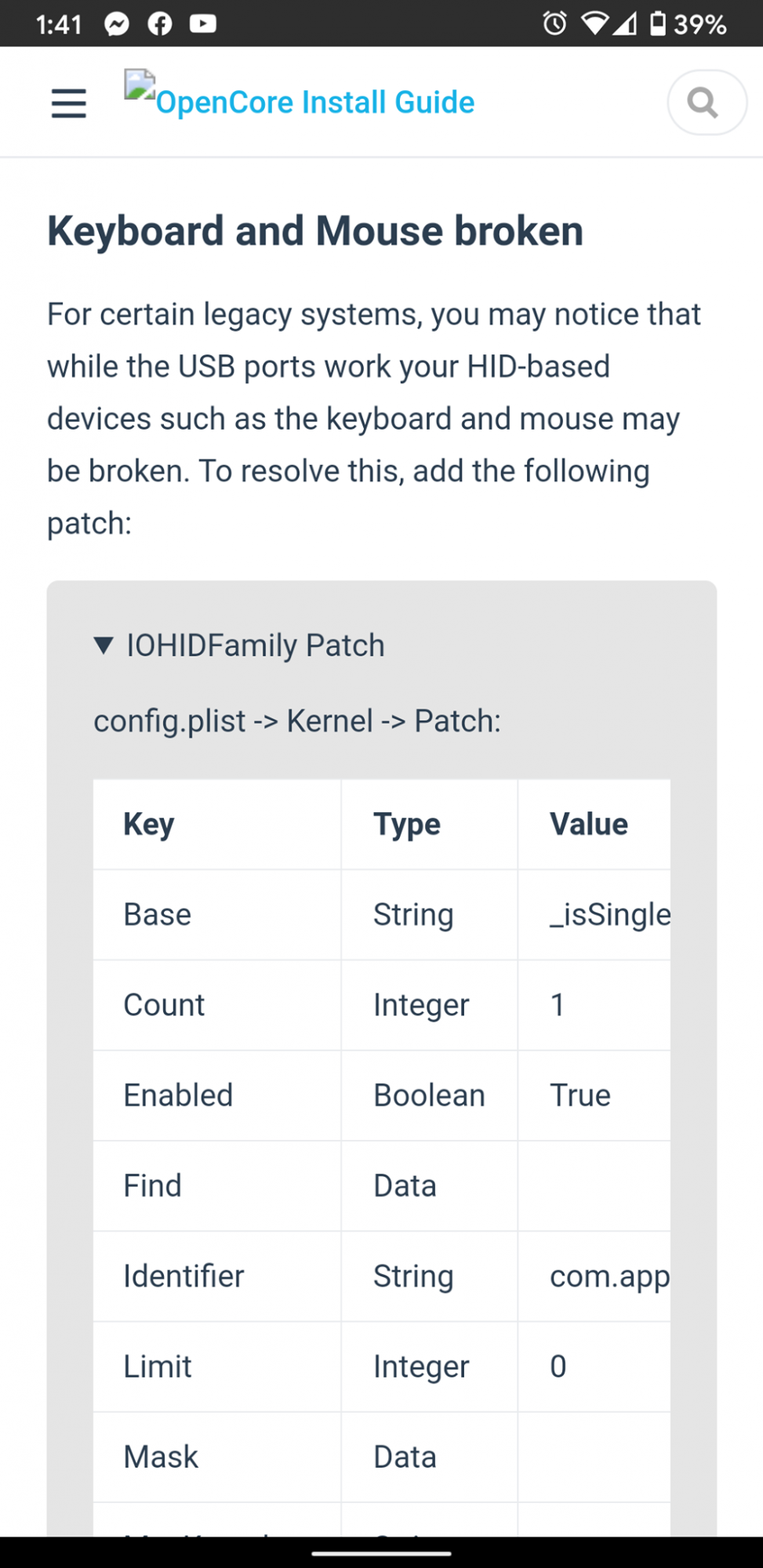Select the Enabled row True value

(580, 1095)
